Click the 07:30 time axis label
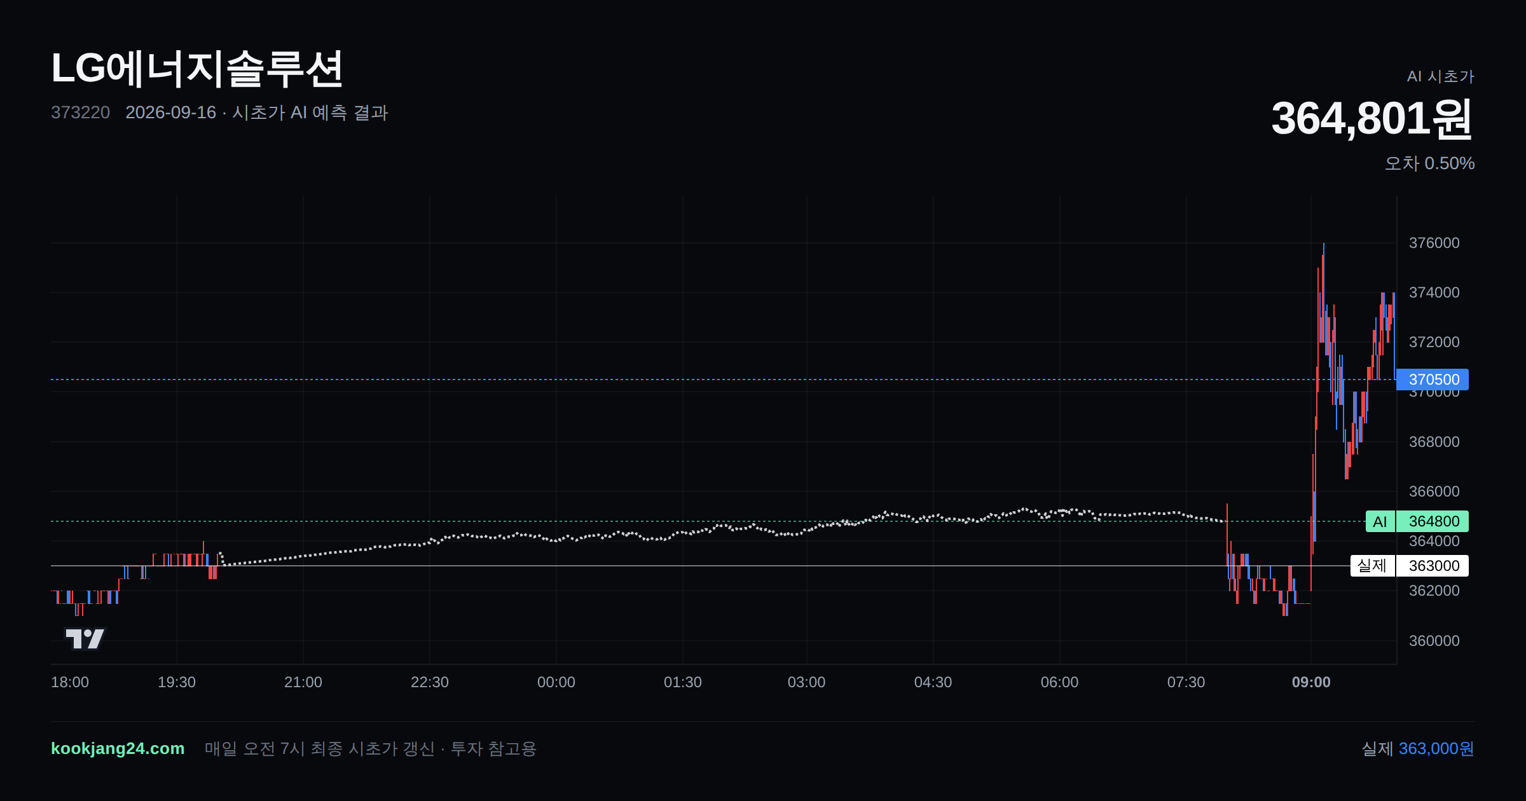 [x=1186, y=682]
